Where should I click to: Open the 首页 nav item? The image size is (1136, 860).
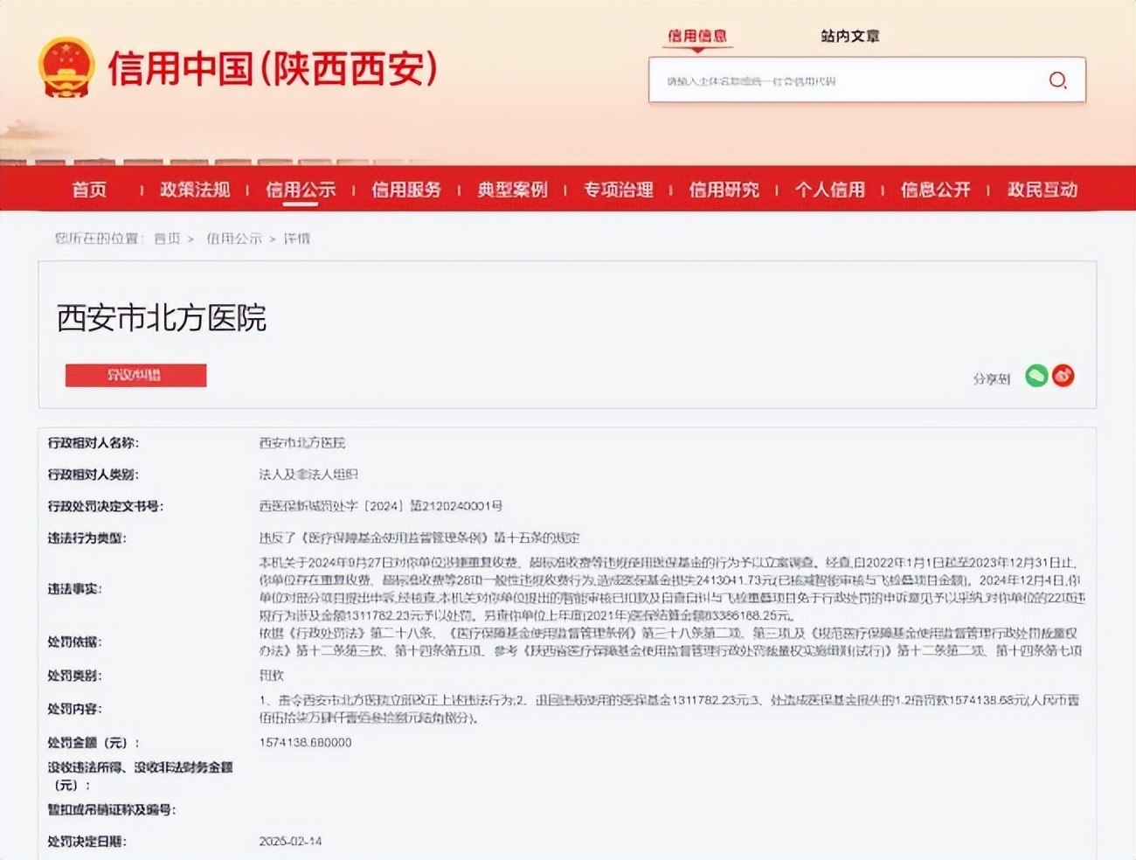coord(89,190)
